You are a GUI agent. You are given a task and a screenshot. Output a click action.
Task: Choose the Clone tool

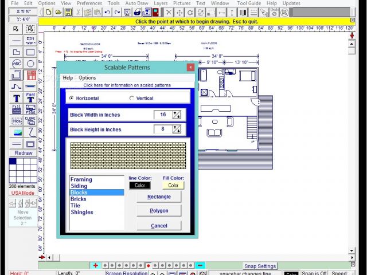30,120
